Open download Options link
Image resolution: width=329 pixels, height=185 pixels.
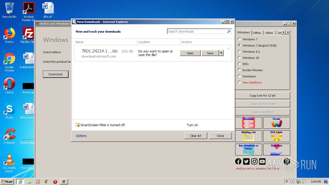(x=81, y=136)
